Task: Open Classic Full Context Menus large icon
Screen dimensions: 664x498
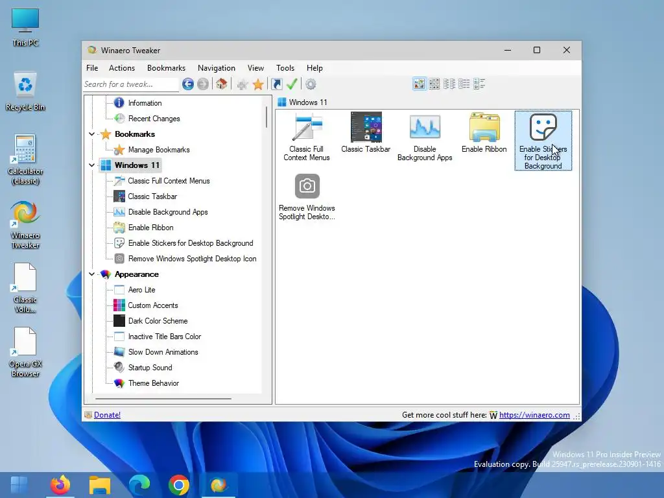Action: click(x=307, y=137)
